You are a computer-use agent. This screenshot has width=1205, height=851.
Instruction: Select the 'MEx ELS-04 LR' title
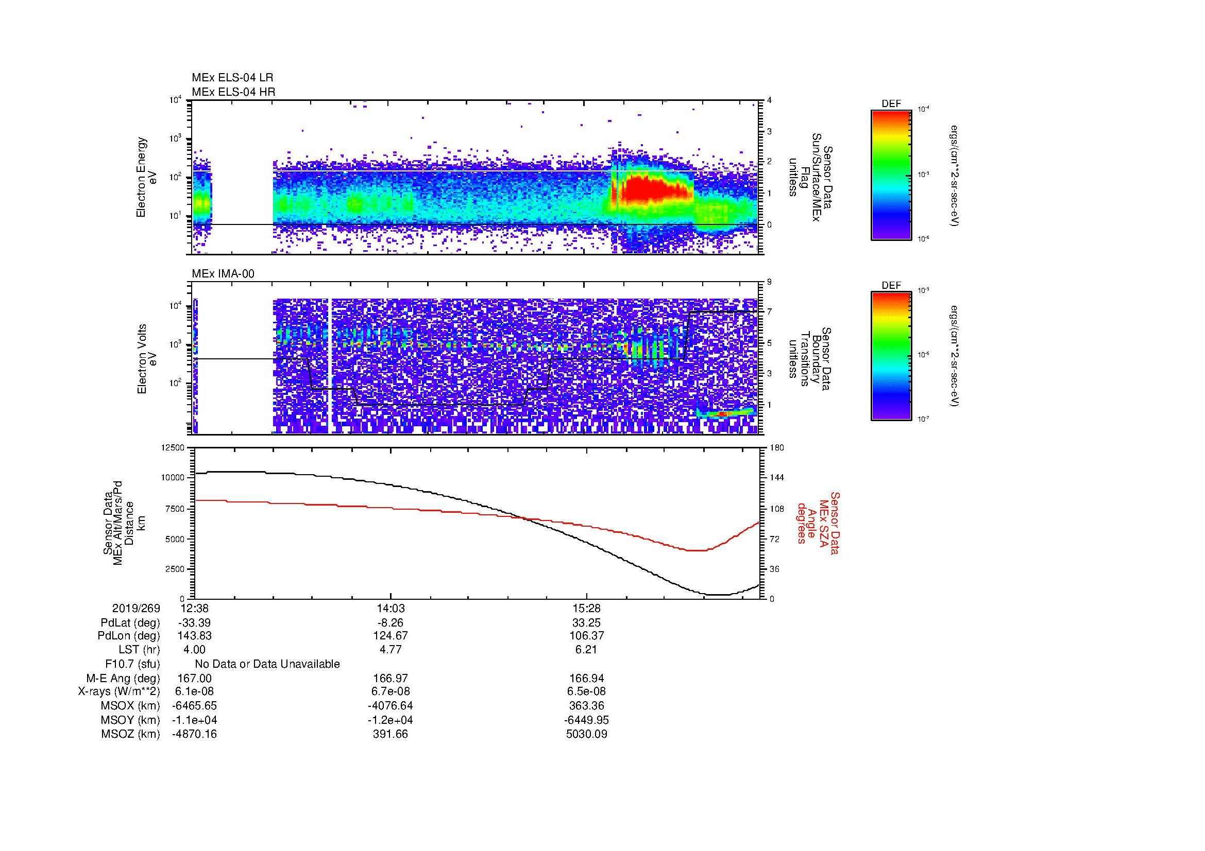[x=232, y=78]
